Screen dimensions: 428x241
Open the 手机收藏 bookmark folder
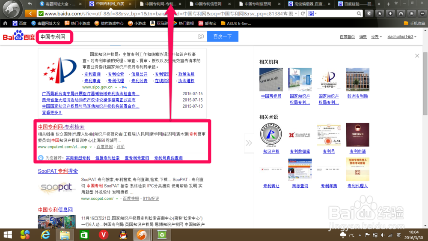tap(414, 24)
